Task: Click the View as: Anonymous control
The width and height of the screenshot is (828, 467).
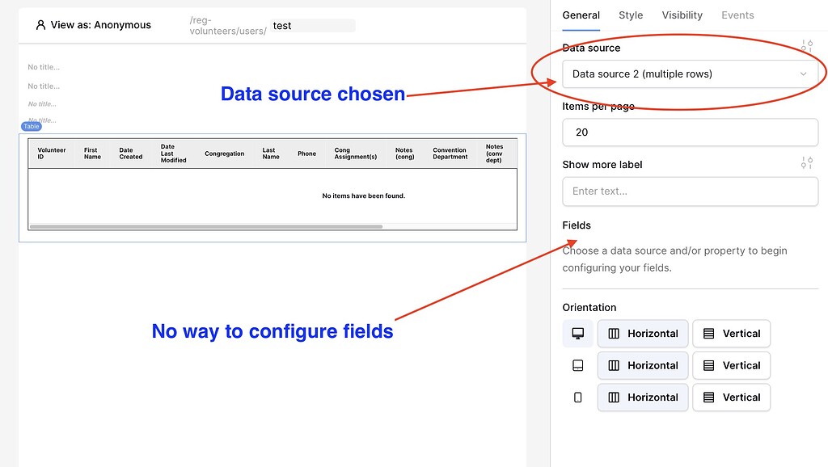Action: click(95, 25)
